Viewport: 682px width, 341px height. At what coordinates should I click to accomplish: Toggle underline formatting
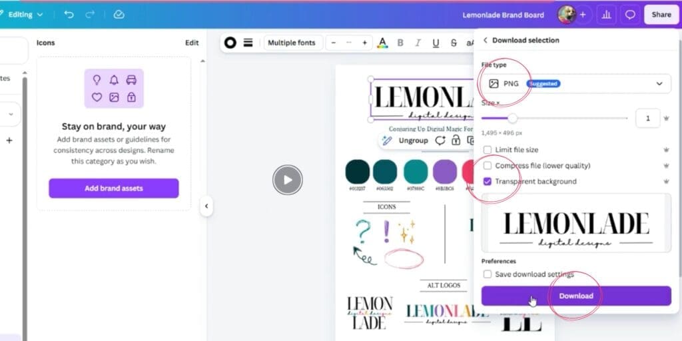click(x=436, y=43)
